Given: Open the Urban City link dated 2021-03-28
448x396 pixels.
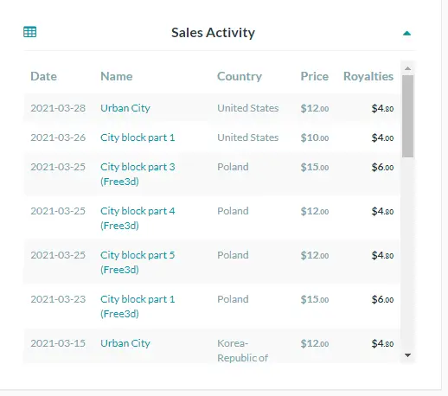Looking at the screenshot, I should tap(125, 108).
